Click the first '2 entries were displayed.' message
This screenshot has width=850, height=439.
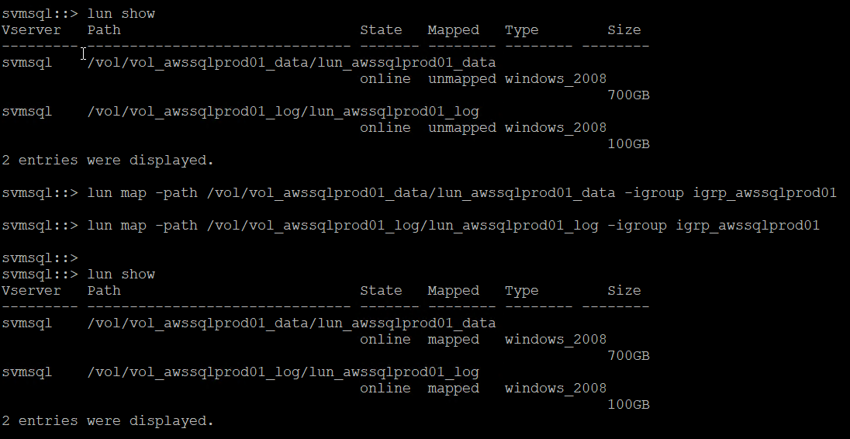tap(107, 161)
